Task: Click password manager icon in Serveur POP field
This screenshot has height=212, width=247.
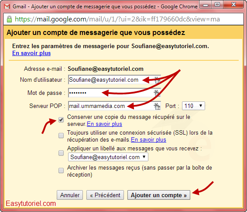Action: click(157, 106)
